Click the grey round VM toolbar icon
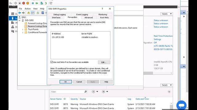The image size is (197, 110). (16, 3)
